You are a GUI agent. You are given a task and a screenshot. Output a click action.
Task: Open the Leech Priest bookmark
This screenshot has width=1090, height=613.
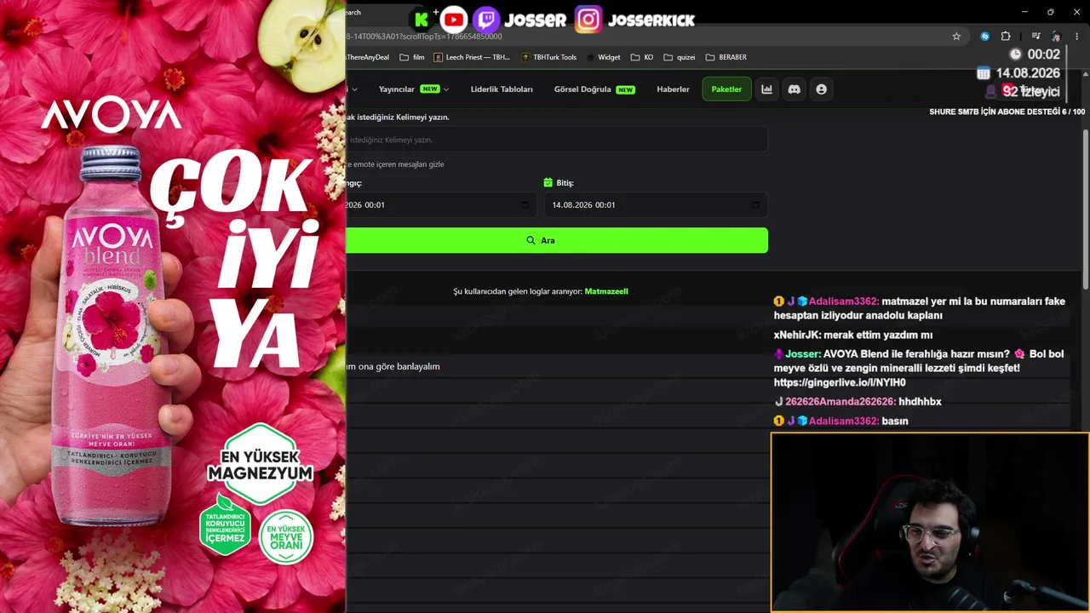pyautogui.click(x=472, y=57)
